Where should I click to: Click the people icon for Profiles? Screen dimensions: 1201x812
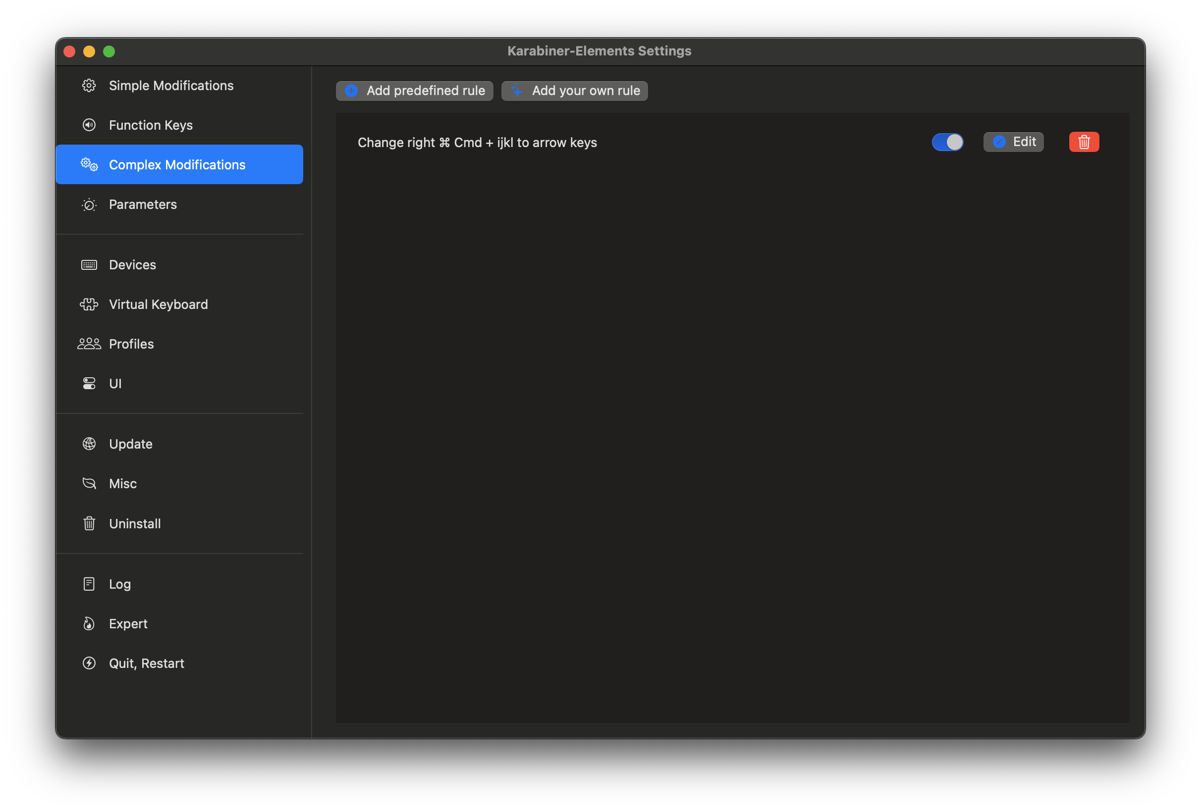tap(89, 344)
